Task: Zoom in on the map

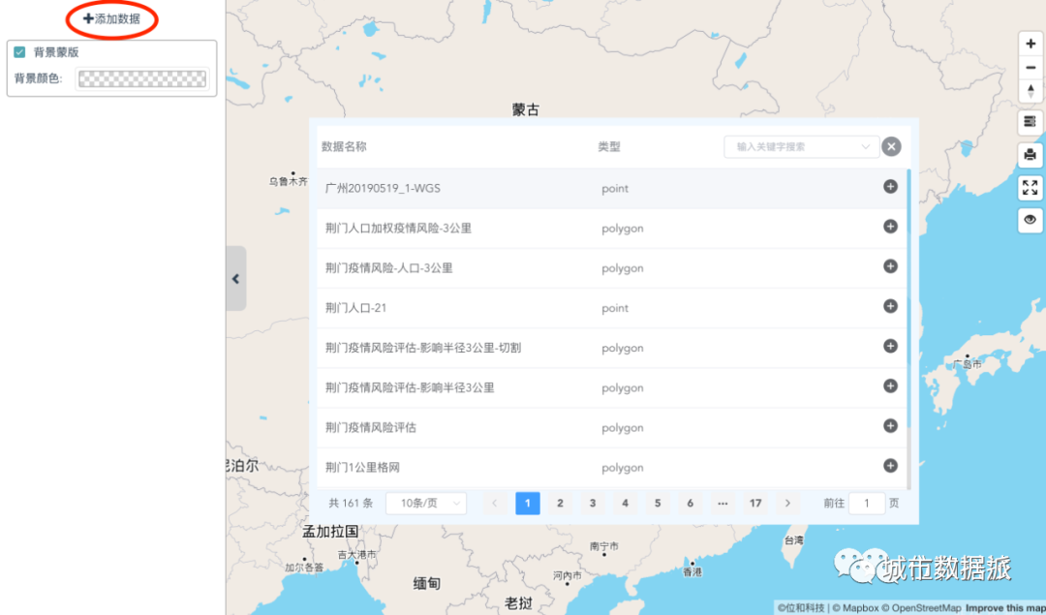Action: tap(1031, 44)
